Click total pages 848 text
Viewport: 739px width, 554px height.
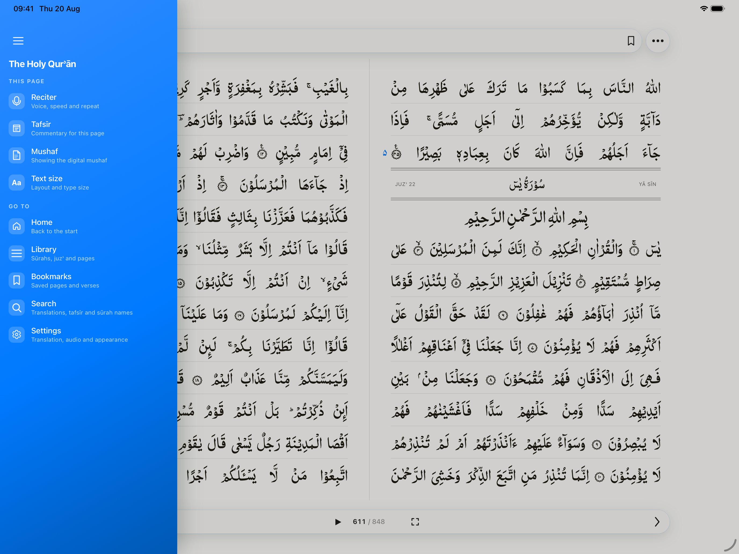[x=379, y=522]
